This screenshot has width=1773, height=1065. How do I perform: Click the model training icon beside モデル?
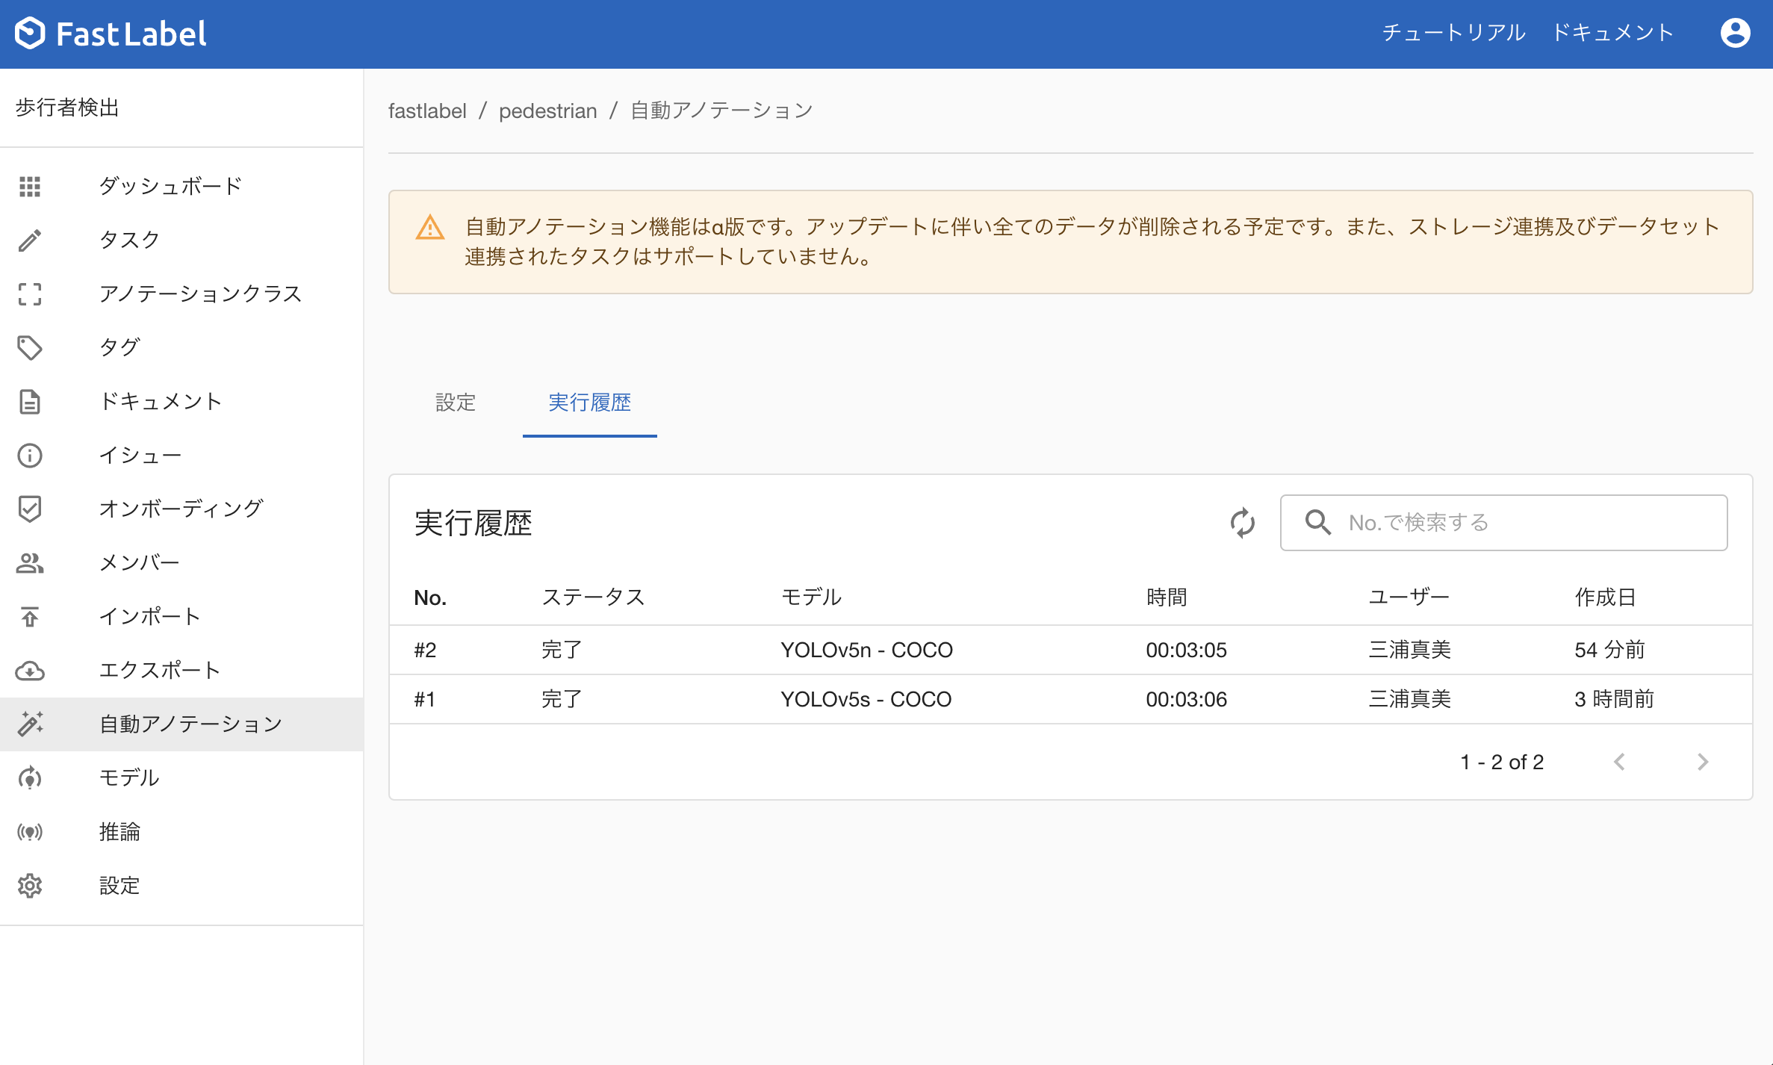coord(30,777)
